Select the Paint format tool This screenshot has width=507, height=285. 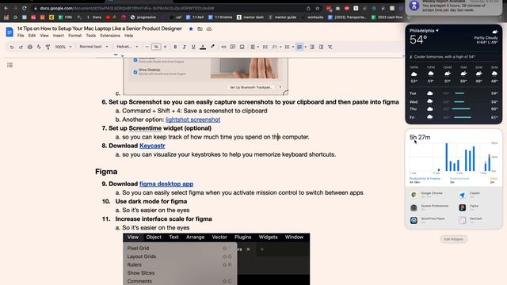(x=48, y=47)
